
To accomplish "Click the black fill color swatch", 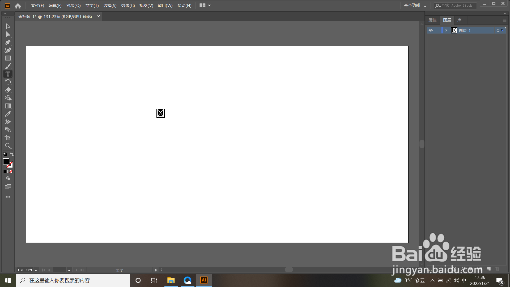I will pyautogui.click(x=6, y=161).
